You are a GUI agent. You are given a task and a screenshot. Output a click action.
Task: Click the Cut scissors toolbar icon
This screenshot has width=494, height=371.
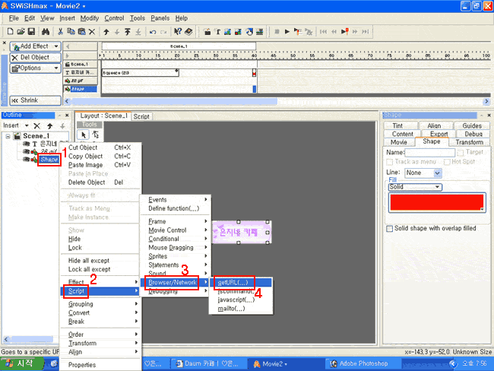pos(60,31)
